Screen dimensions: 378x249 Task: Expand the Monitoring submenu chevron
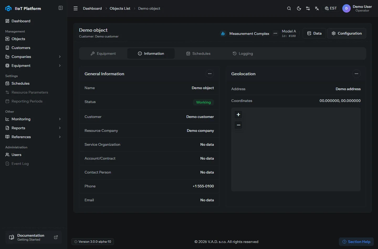[x=60, y=119]
